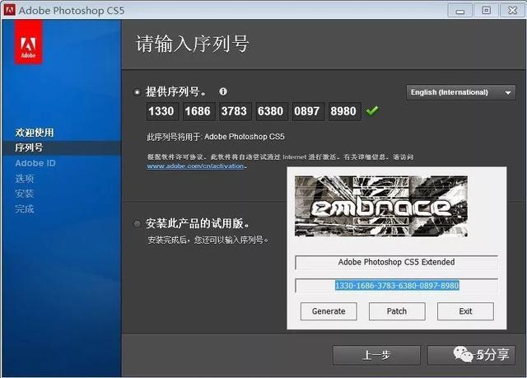527x378 pixels.
Task: Click the info icon beside 提供序列号
Action: pyautogui.click(x=223, y=91)
